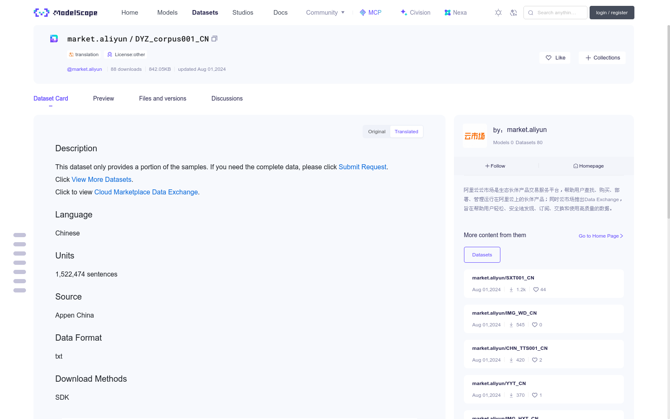Click the house icon beside Homepage
Image resolution: width=670 pixels, height=419 pixels.
(x=576, y=166)
